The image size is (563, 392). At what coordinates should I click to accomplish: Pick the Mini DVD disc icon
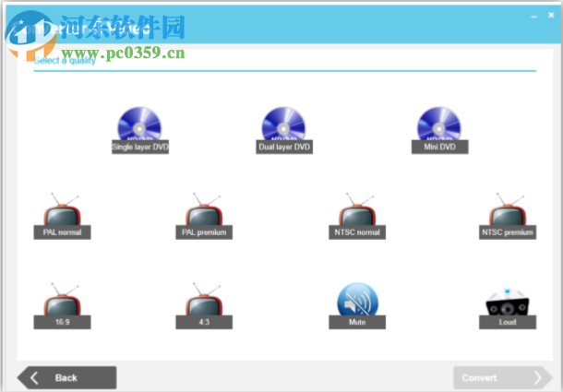pos(439,124)
